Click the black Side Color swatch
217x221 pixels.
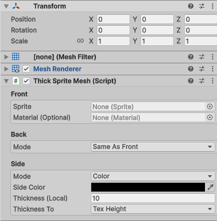click(148, 187)
